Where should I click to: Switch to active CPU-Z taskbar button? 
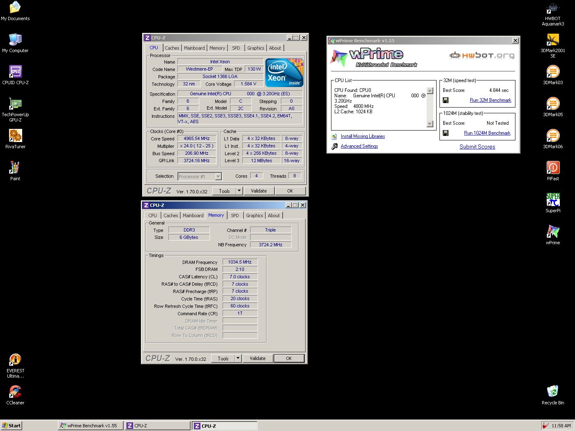[225, 426]
